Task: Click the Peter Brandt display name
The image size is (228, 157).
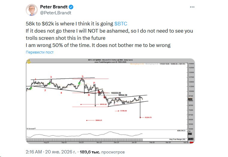Action: [54, 7]
